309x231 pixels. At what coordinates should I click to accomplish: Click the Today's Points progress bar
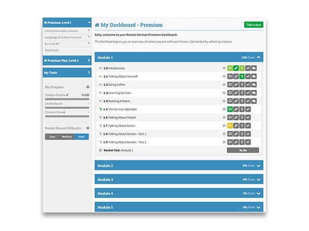coord(67,99)
